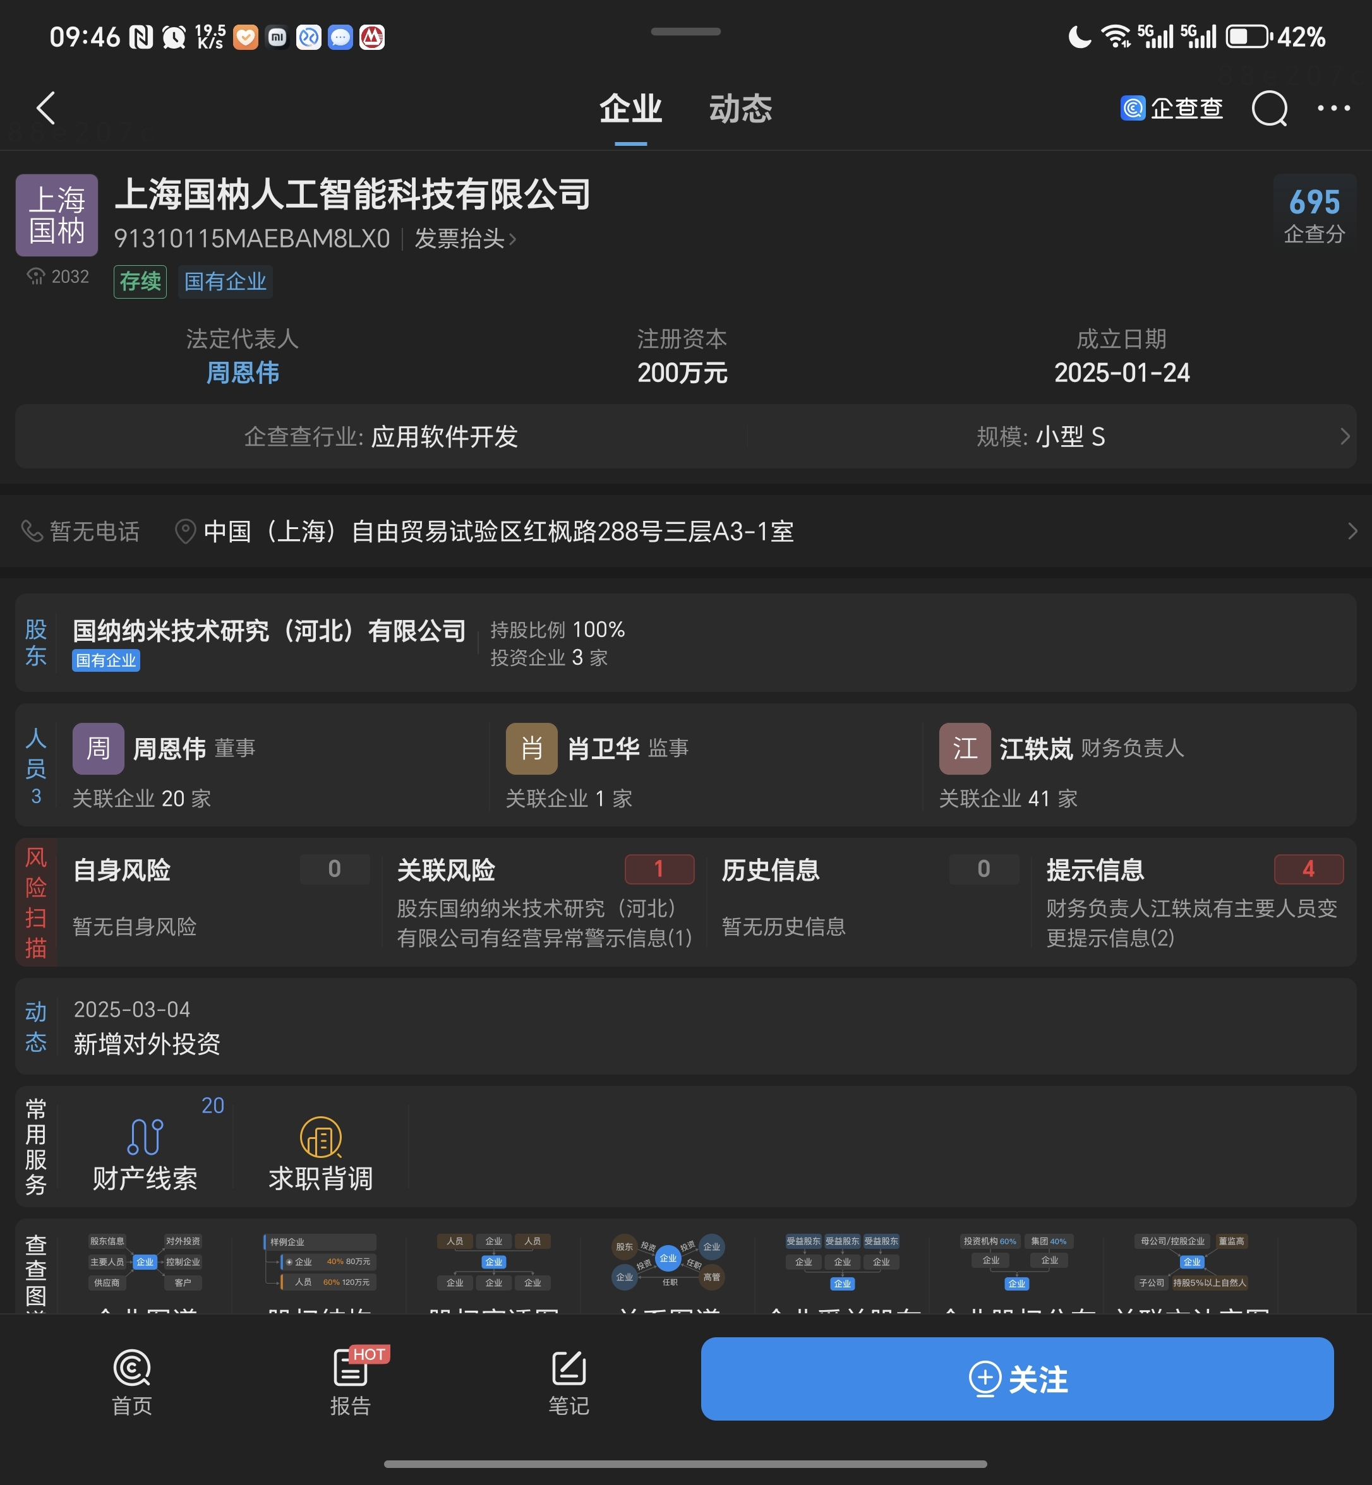The width and height of the screenshot is (1372, 1485).
Task: Open the 红枫路288号 address text
Action: click(498, 530)
